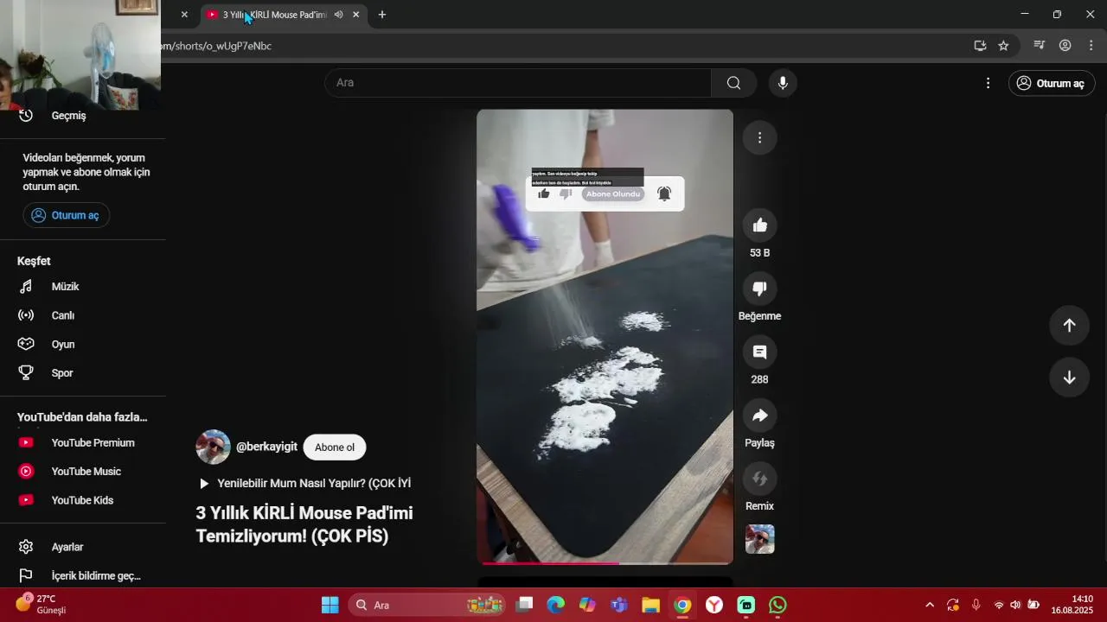This screenshot has width=1107, height=622.
Task: Start voice search with microphone icon
Action: [783, 83]
